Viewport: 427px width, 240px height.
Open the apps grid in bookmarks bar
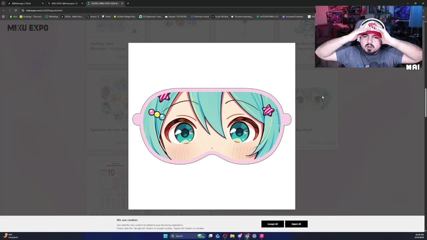pyautogui.click(x=3, y=17)
